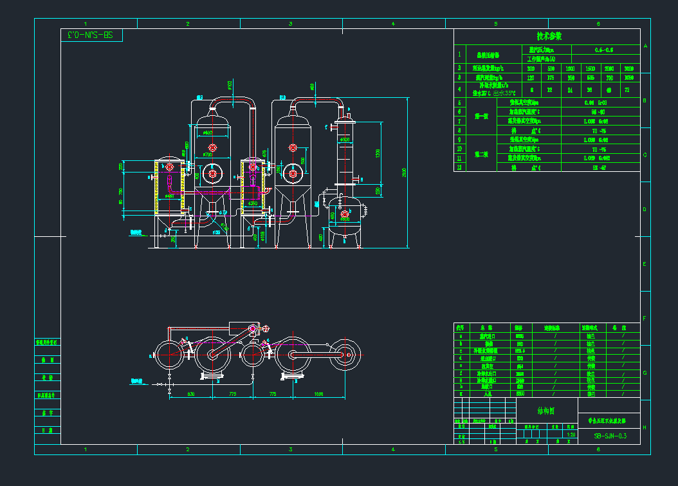Screen dimensions: 678x486
Task: Click row number 12 in parameter table
Action: tap(459, 167)
